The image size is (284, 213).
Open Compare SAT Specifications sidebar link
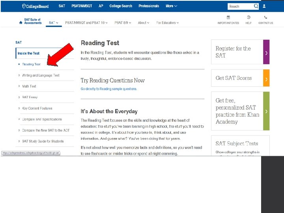pyautogui.click(x=42, y=120)
